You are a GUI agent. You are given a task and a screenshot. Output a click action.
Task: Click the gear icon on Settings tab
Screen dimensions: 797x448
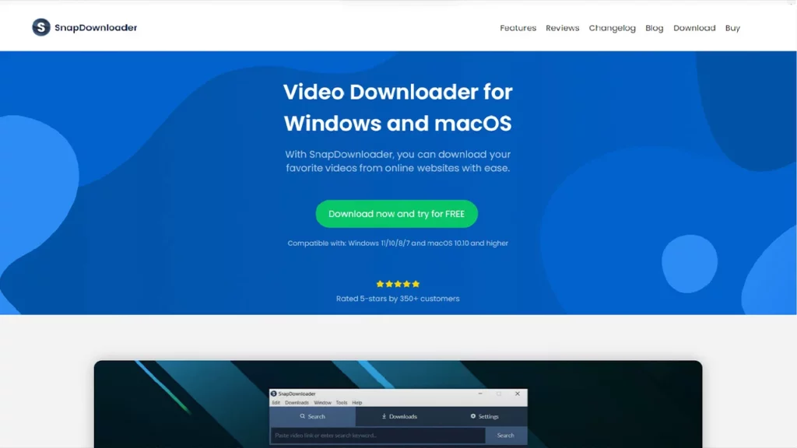pos(473,417)
